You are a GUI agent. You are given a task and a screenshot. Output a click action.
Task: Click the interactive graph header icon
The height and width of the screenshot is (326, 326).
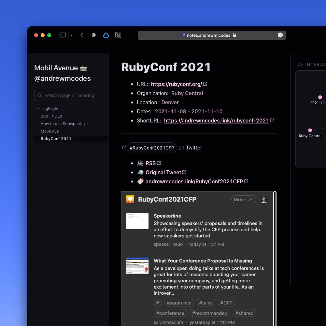point(300,64)
